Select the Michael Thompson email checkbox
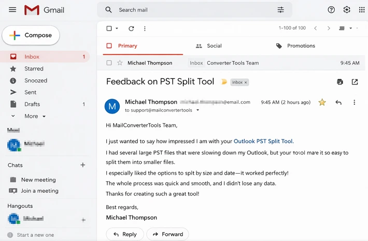368x241 pixels. point(109,63)
